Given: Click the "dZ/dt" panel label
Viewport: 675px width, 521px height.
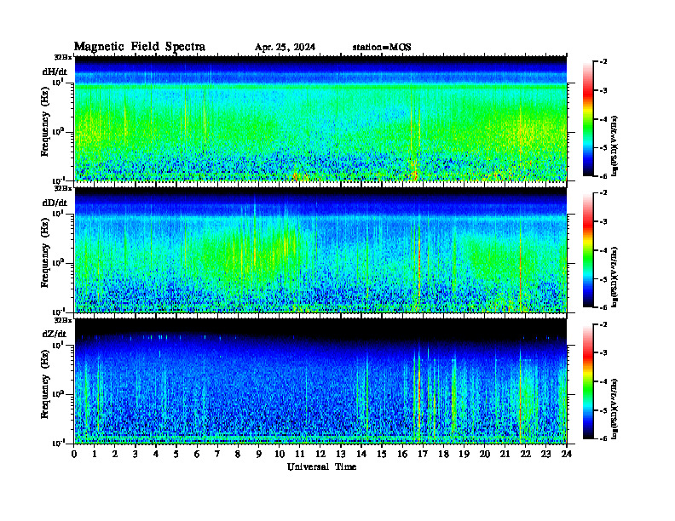Looking at the screenshot, I should (x=55, y=334).
